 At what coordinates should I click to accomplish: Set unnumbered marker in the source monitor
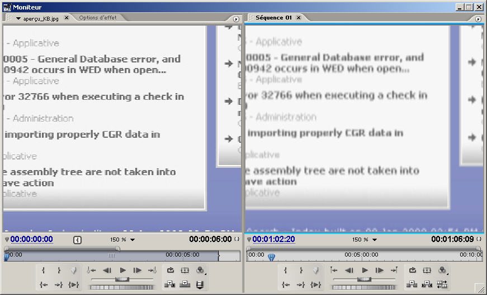[x=74, y=270]
